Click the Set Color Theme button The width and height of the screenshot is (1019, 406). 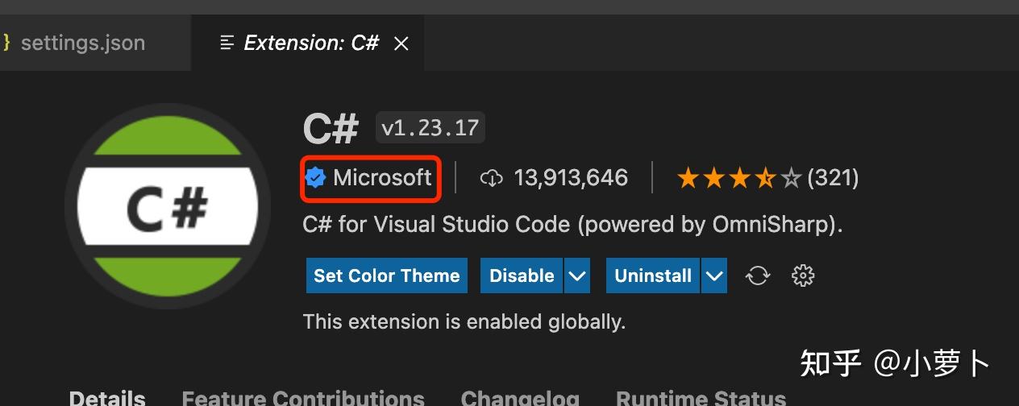pos(387,275)
